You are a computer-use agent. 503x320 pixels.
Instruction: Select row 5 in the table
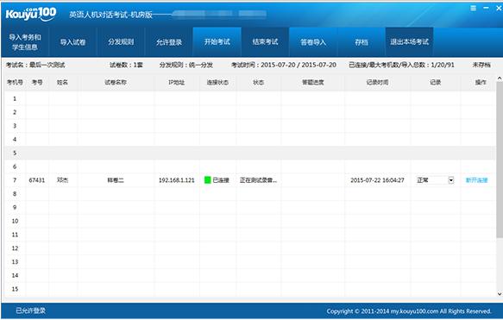[250, 153]
